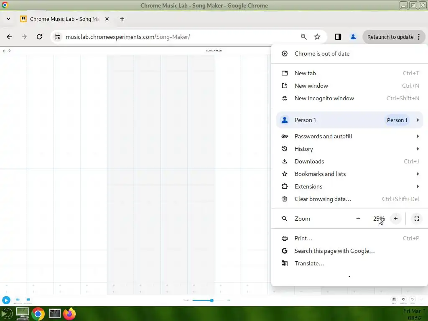Screen dimensions: 428x321
Task: Change the Electronic percussion icon
Action: (x=28, y=300)
